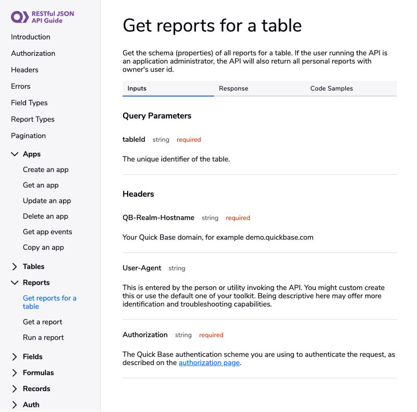Navigate to the Pagination page
Image resolution: width=417 pixels, height=412 pixels.
(28, 136)
